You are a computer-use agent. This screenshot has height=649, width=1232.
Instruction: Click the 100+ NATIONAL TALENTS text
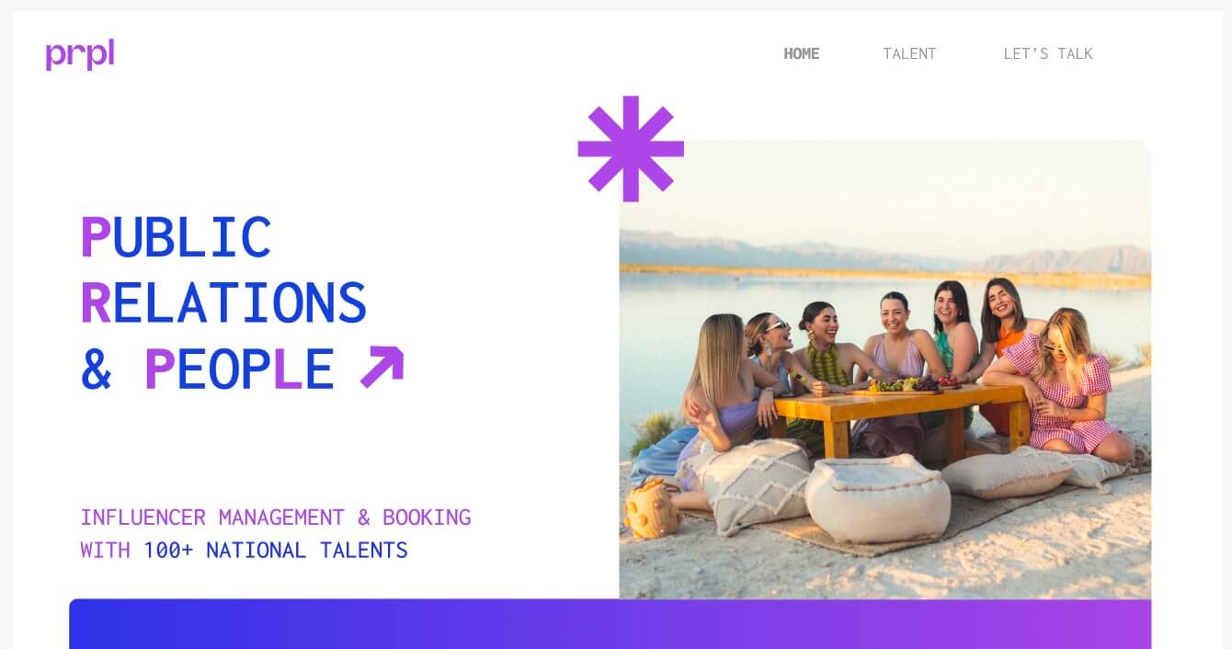tap(275, 551)
